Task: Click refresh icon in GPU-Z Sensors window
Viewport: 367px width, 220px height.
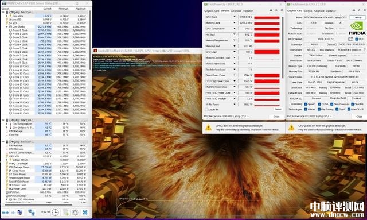Action: tap(276, 10)
